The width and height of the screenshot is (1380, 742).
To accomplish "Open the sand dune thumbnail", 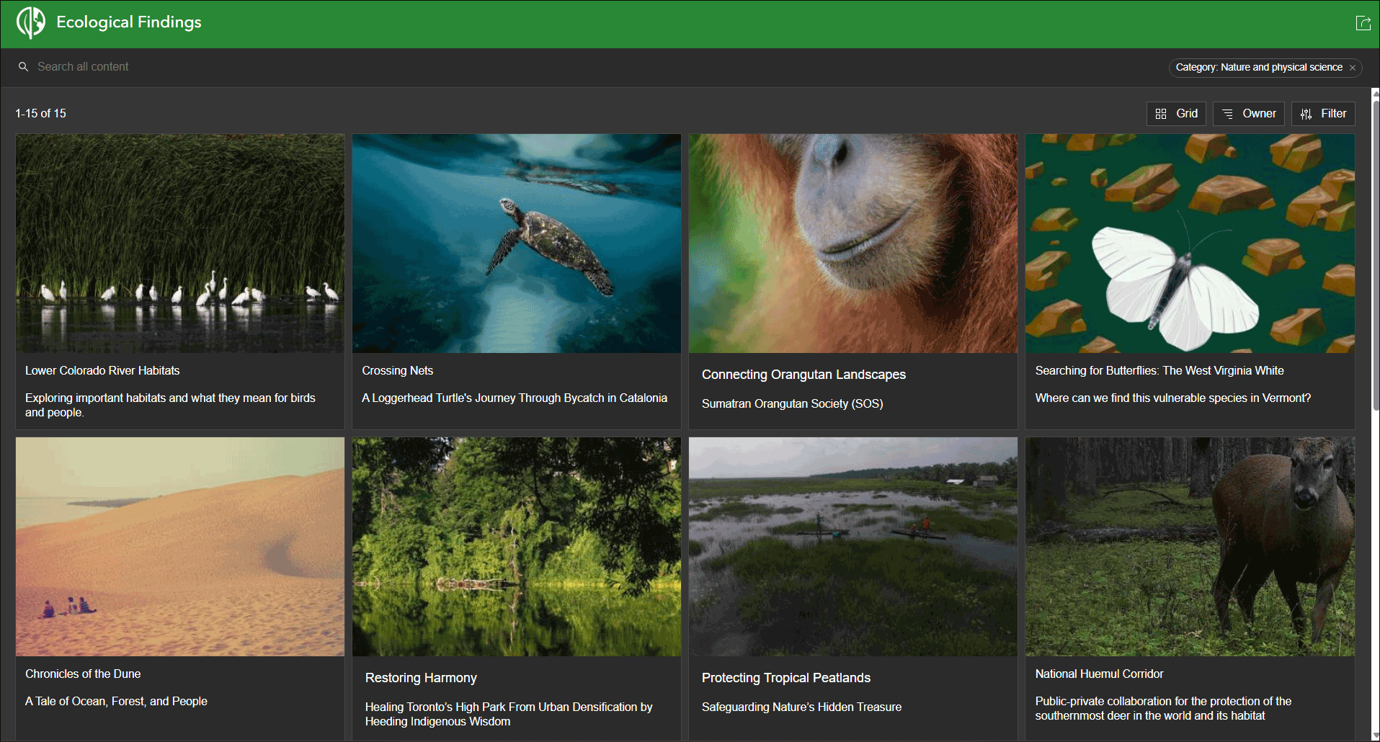I will (x=180, y=547).
